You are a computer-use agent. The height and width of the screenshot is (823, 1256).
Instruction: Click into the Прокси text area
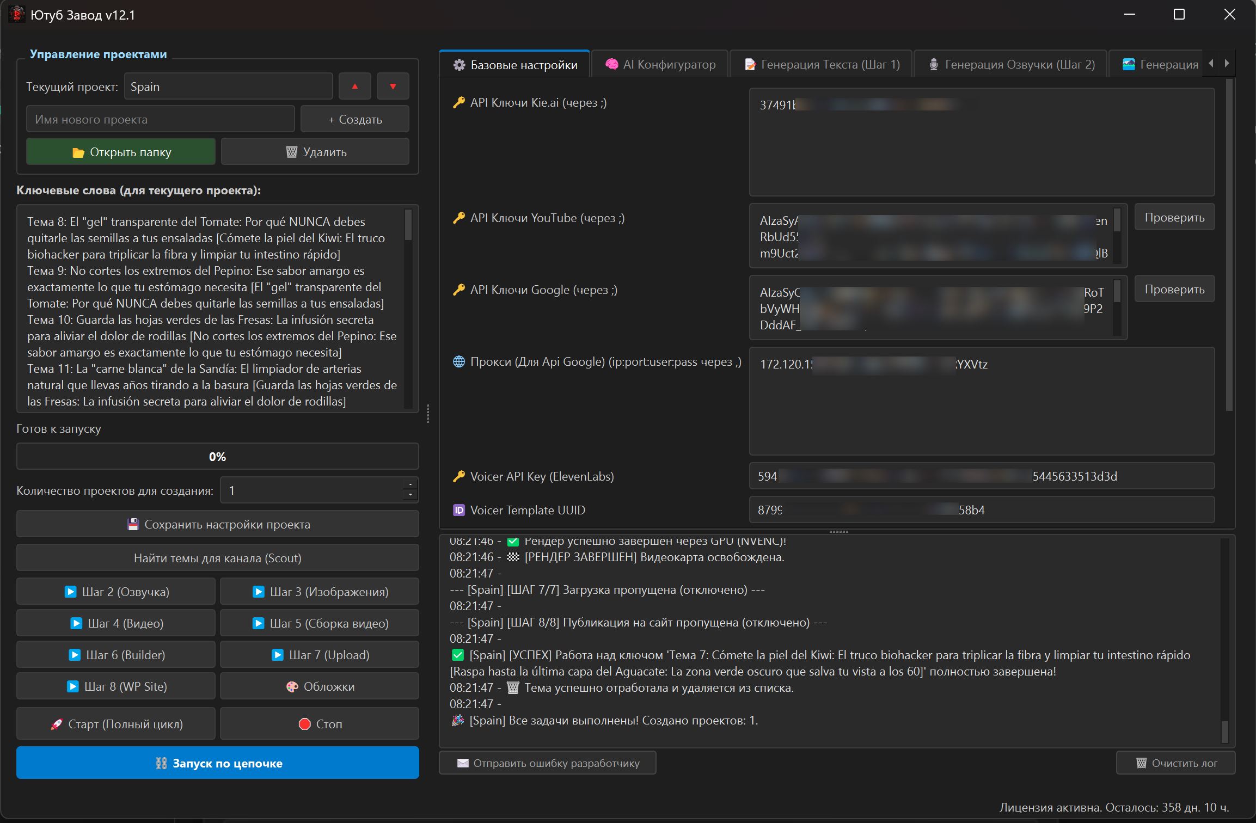(x=982, y=401)
